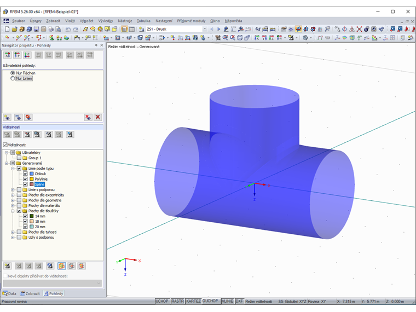The height and width of the screenshot is (312, 416).
Task: Toggle the DXF status button
Action: click(x=239, y=302)
